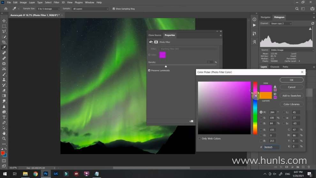Click the orange current color swatch

click(266, 96)
